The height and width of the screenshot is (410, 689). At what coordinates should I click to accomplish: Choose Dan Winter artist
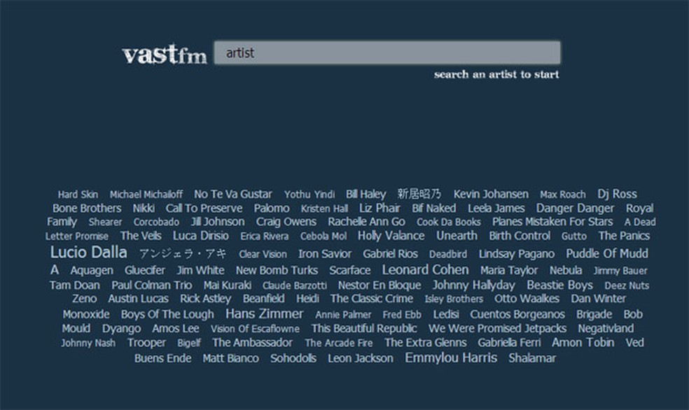(599, 299)
